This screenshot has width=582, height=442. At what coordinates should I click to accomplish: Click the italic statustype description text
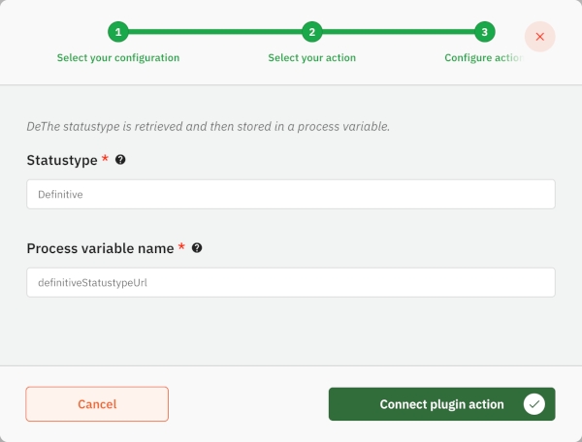pos(208,126)
